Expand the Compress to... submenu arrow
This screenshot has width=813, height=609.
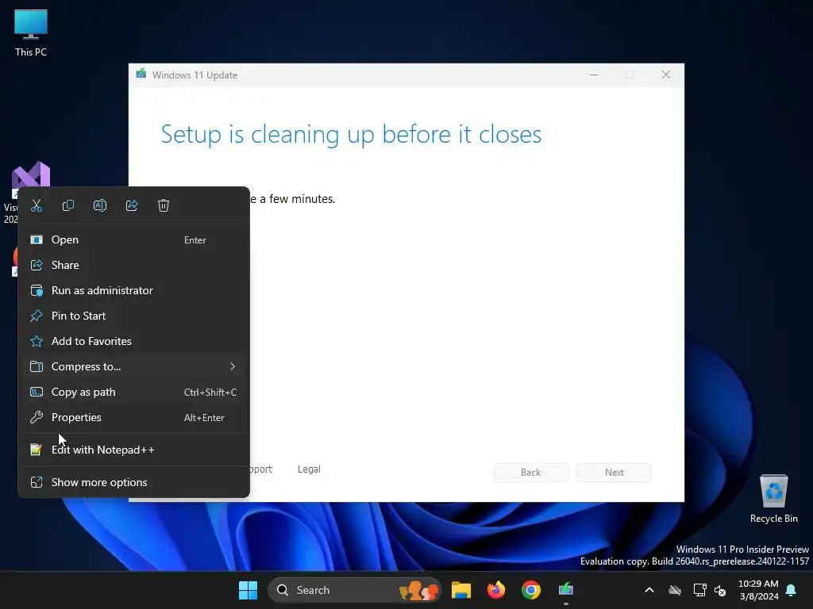click(233, 366)
